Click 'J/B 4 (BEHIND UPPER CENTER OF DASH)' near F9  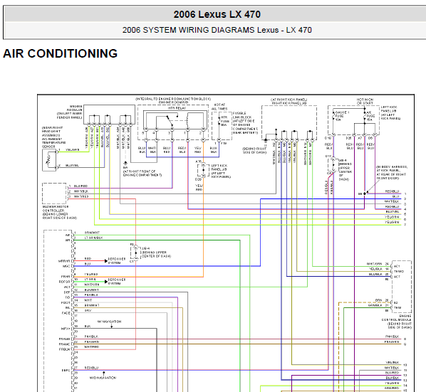point(156,253)
